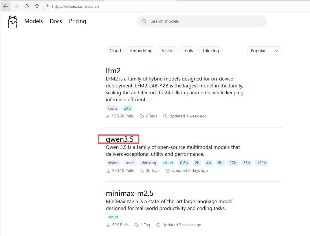The height and width of the screenshot is (236, 310).
Task: Open the Popular sort dropdown
Action: 264,51
